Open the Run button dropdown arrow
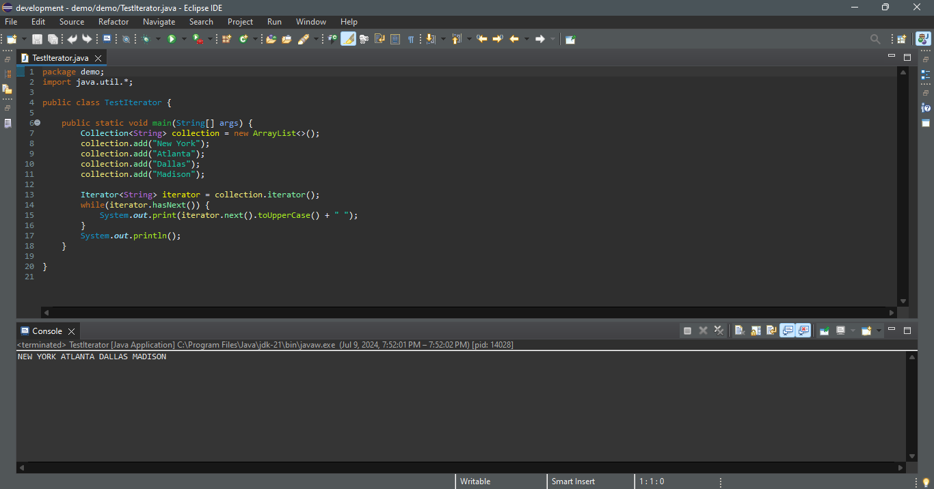Image resolution: width=934 pixels, height=489 pixels. 184,40
